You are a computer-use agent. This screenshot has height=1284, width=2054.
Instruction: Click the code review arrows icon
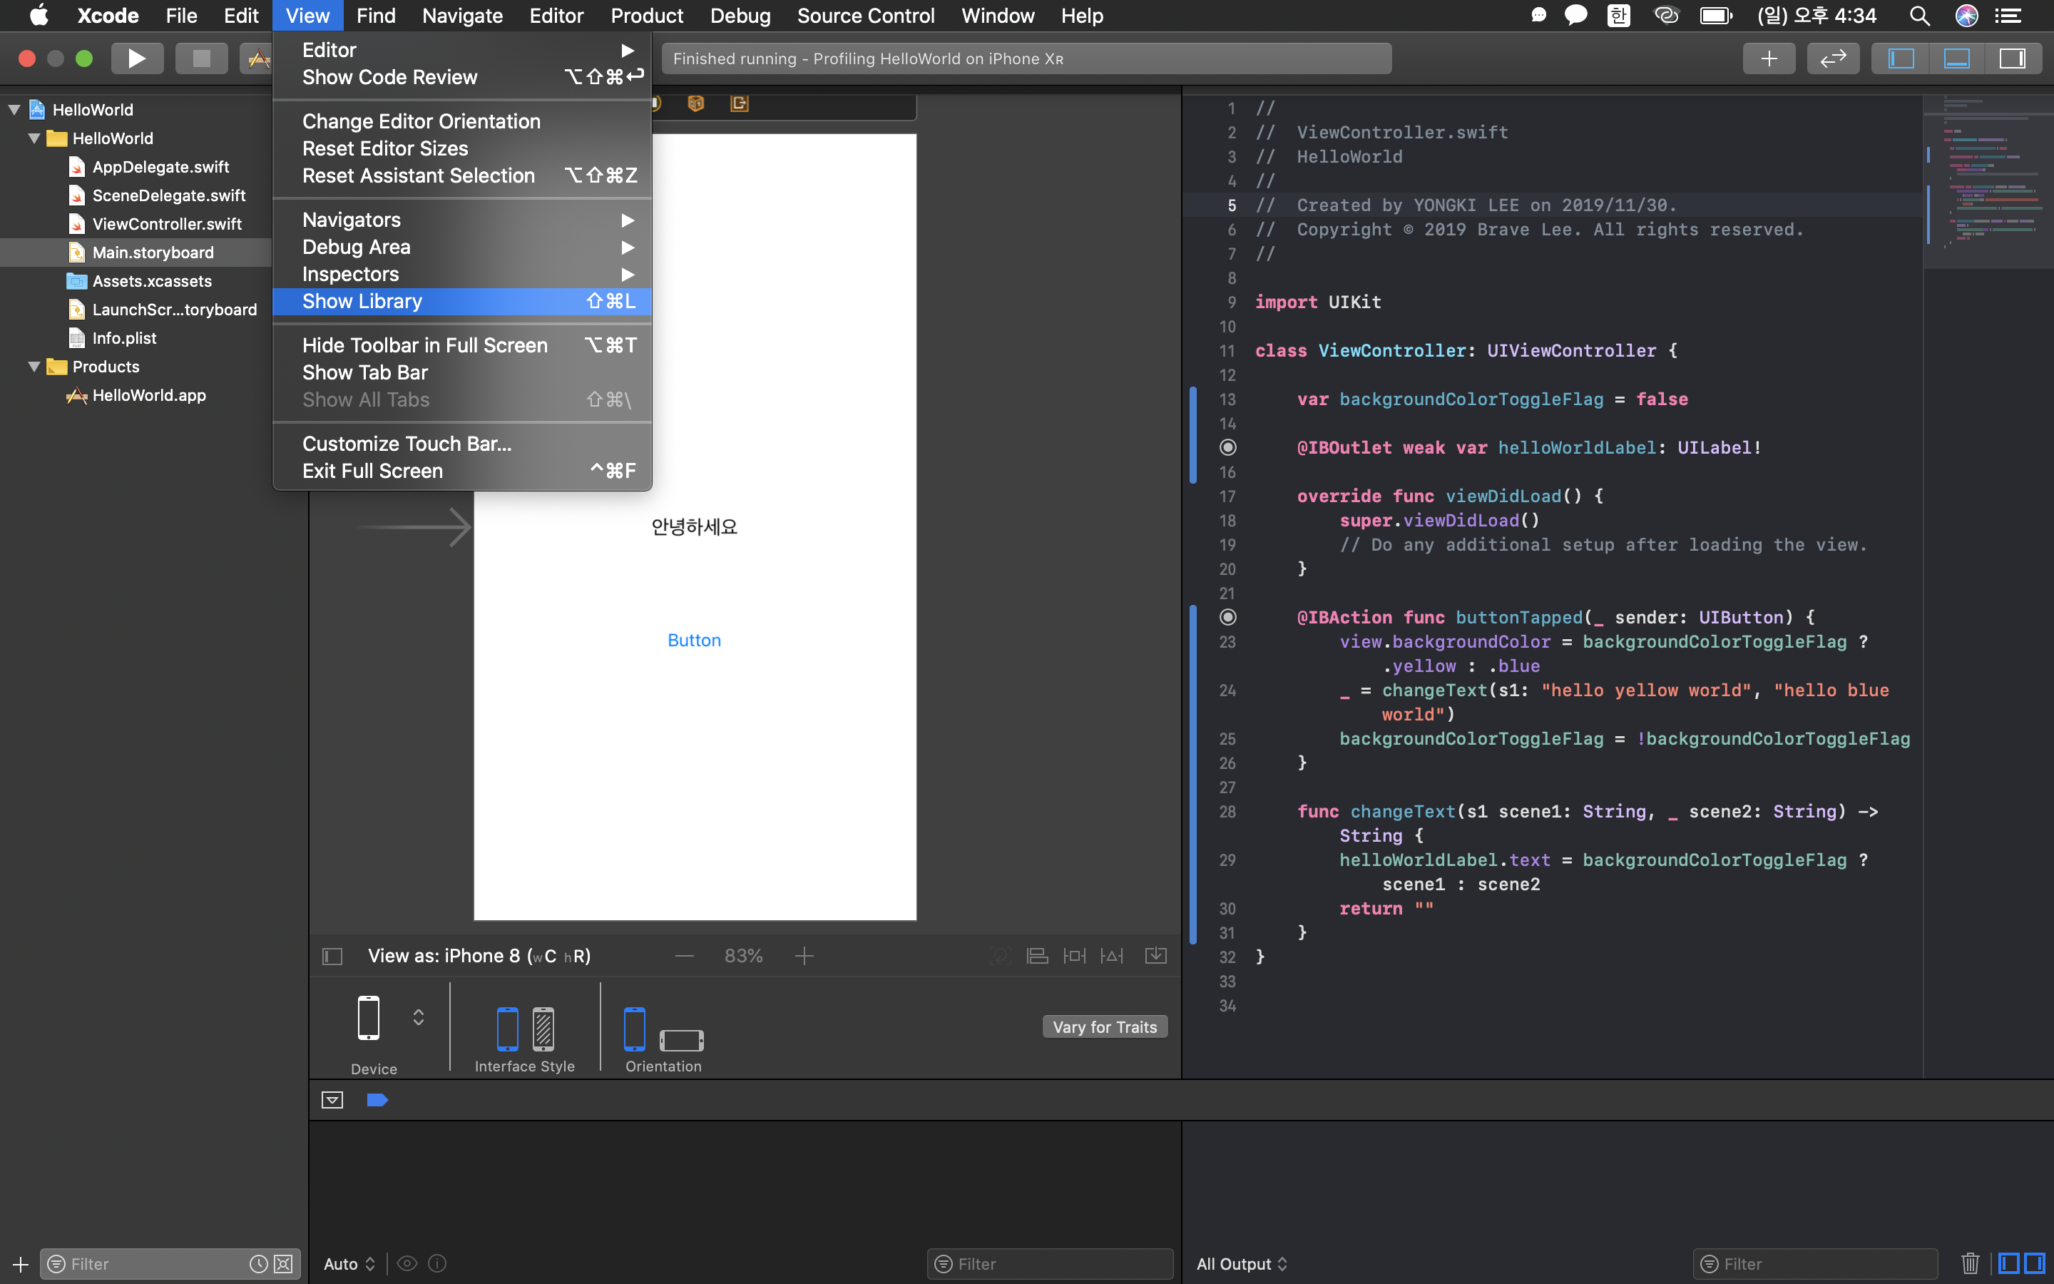pos(1832,58)
